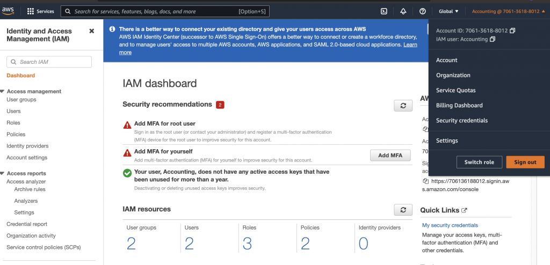Go to Dashboard in sidebar
Screen dimensions: 550x265
(21, 75)
